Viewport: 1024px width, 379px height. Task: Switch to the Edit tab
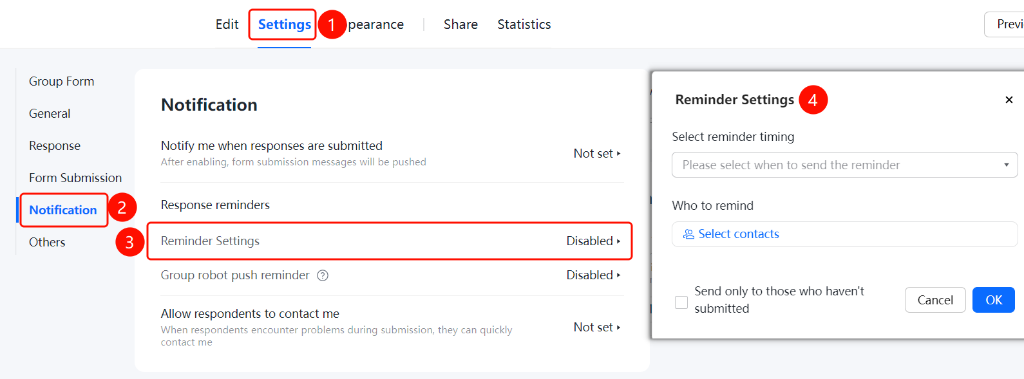[227, 24]
